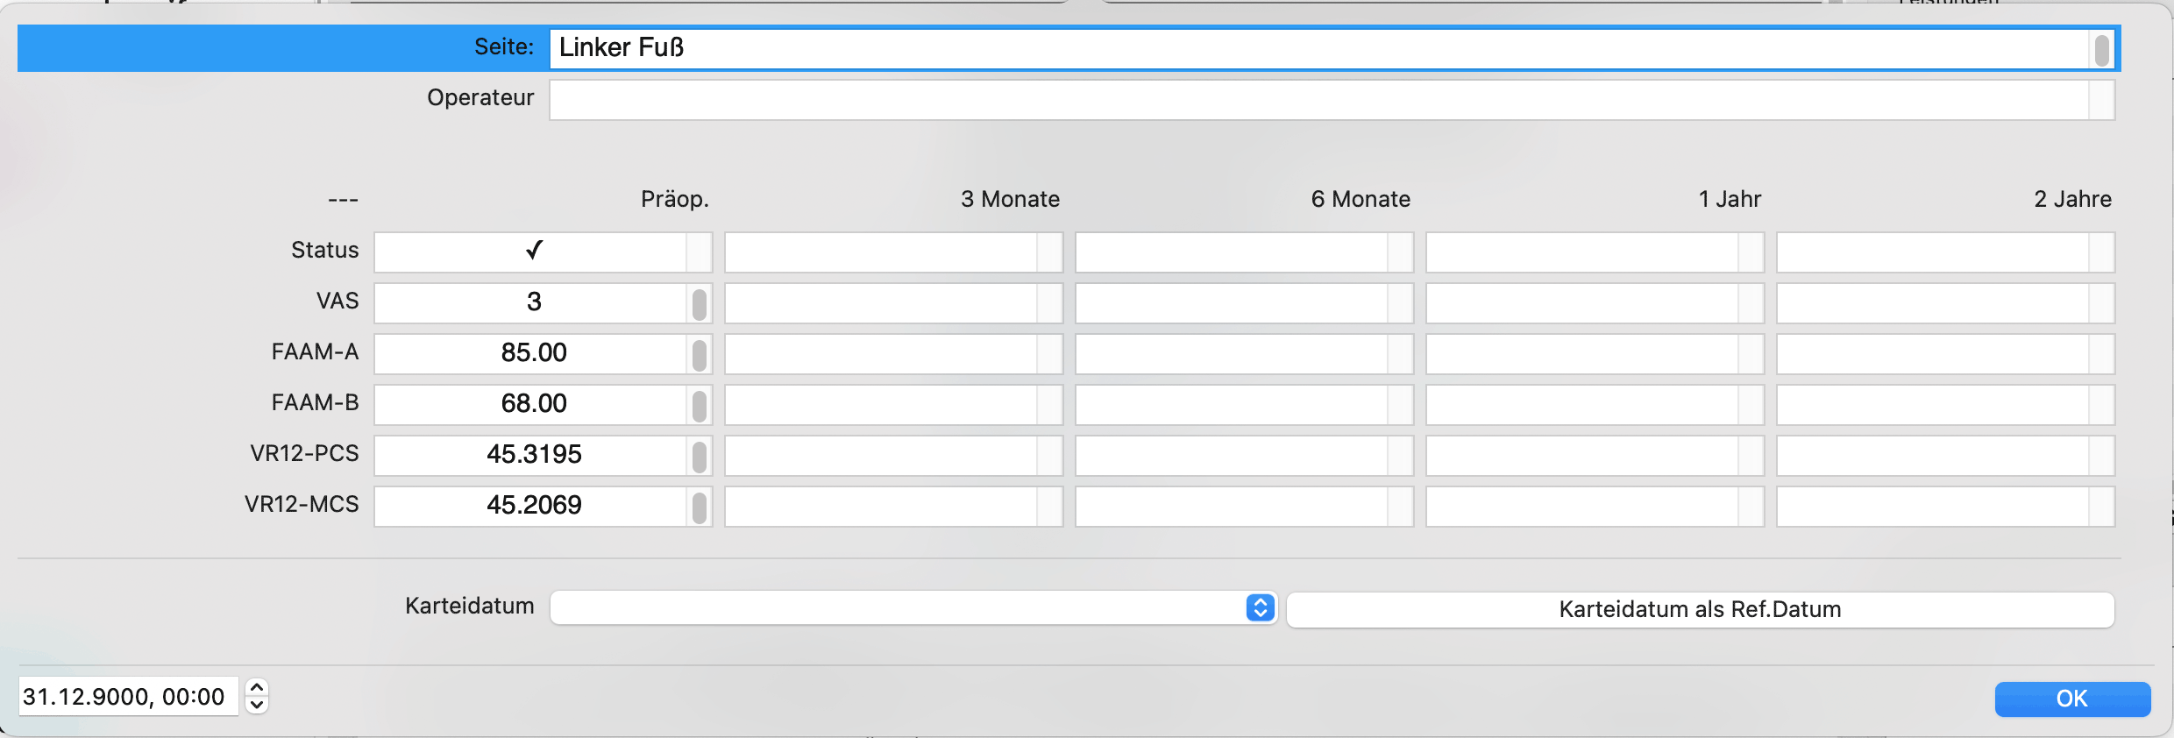Click the date and time stepper arrows
The height and width of the screenshot is (738, 2174).
pos(257,696)
